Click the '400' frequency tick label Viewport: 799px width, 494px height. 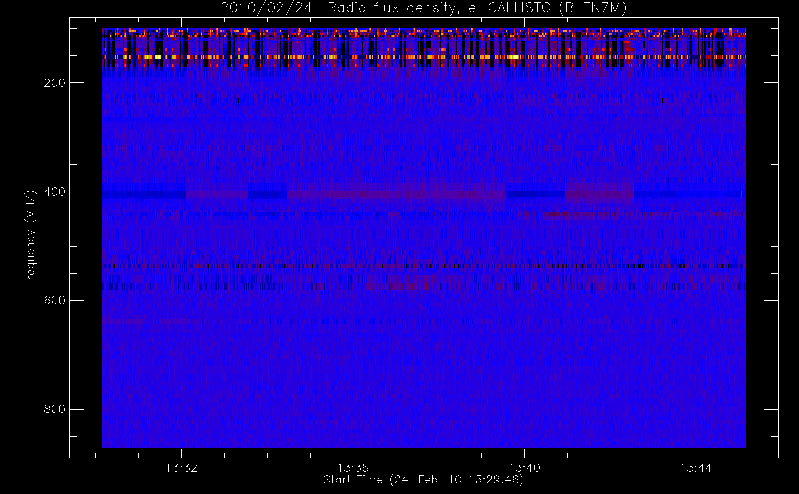[x=54, y=192]
